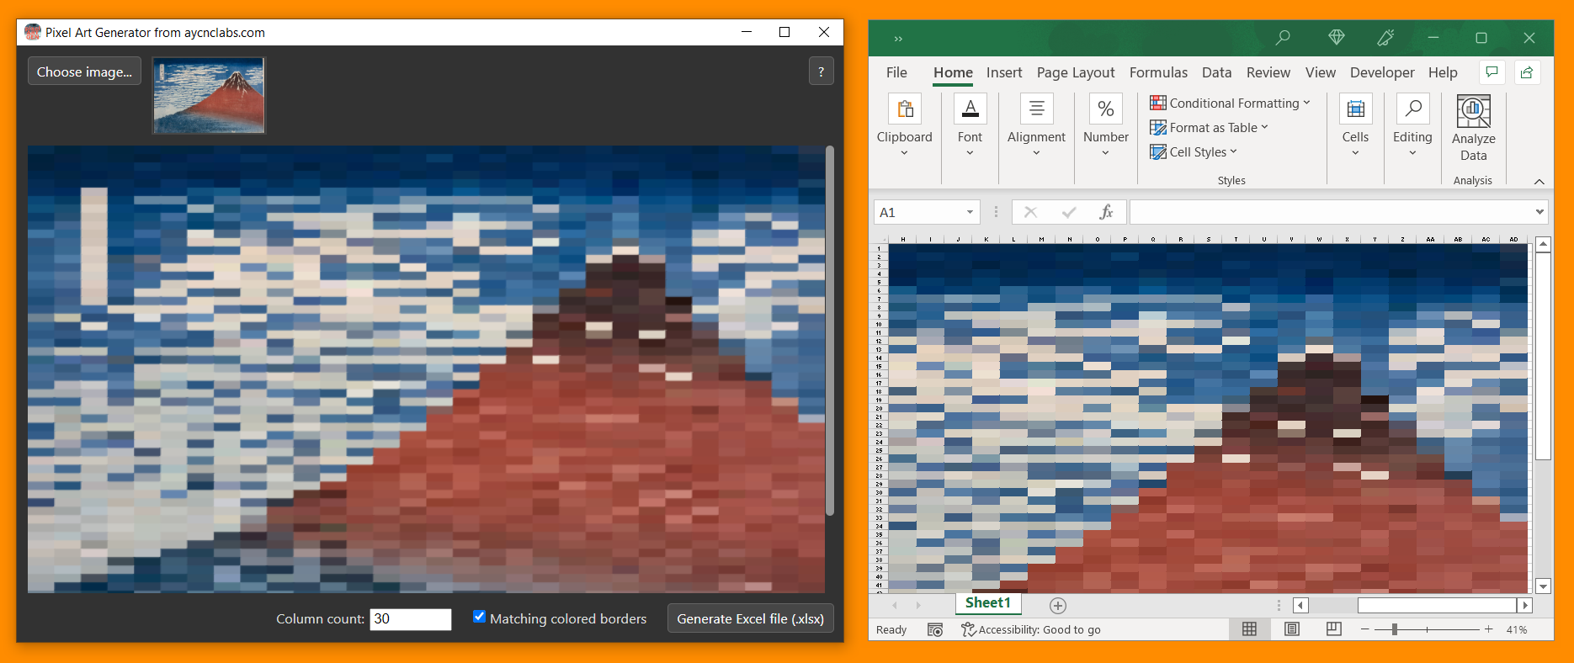1574x663 pixels.
Task: Open the Comments speech bubble icon
Action: [1492, 72]
